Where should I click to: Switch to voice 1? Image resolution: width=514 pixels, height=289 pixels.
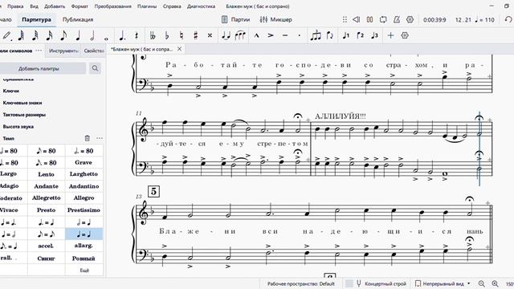click(346, 35)
